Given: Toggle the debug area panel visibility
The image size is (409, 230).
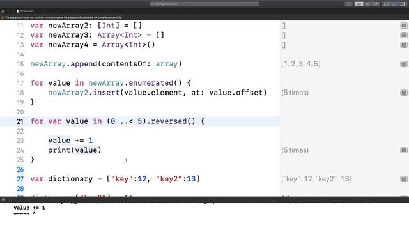Looking at the screenshot, I should click(x=394, y=4).
